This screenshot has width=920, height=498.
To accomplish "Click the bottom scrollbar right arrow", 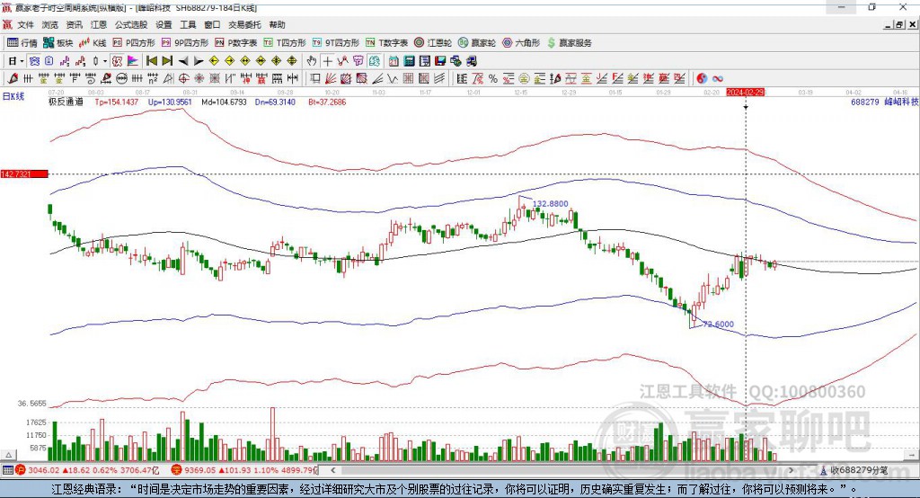I will pos(791,470).
